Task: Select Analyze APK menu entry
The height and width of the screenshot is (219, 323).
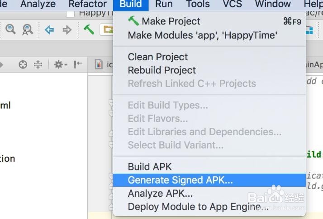Action: [x=209, y=194]
